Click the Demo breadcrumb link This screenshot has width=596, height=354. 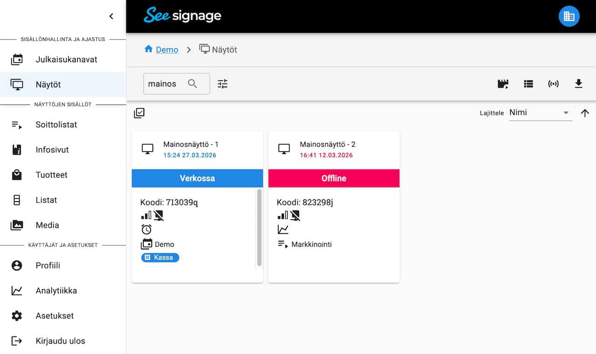[167, 50]
